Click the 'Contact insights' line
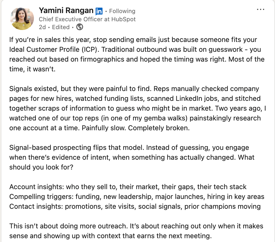 [134, 206]
